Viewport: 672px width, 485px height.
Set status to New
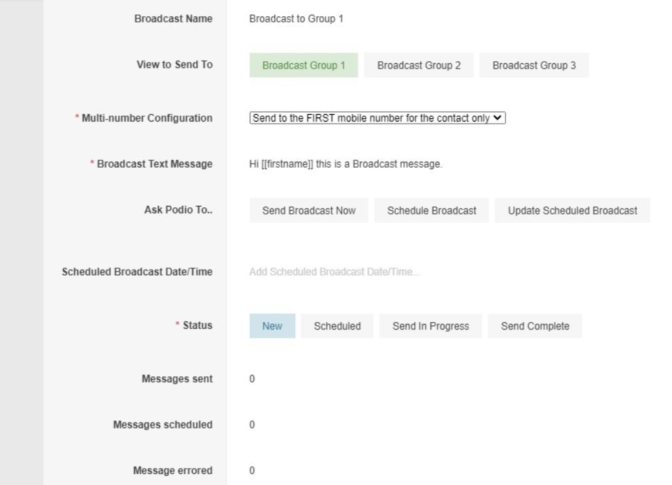click(272, 326)
